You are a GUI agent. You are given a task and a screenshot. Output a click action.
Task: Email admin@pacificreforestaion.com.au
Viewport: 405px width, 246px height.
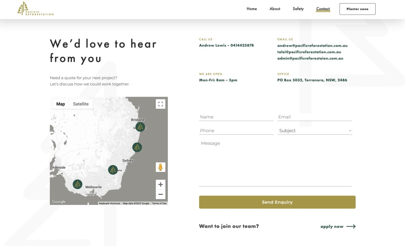tap(310, 58)
